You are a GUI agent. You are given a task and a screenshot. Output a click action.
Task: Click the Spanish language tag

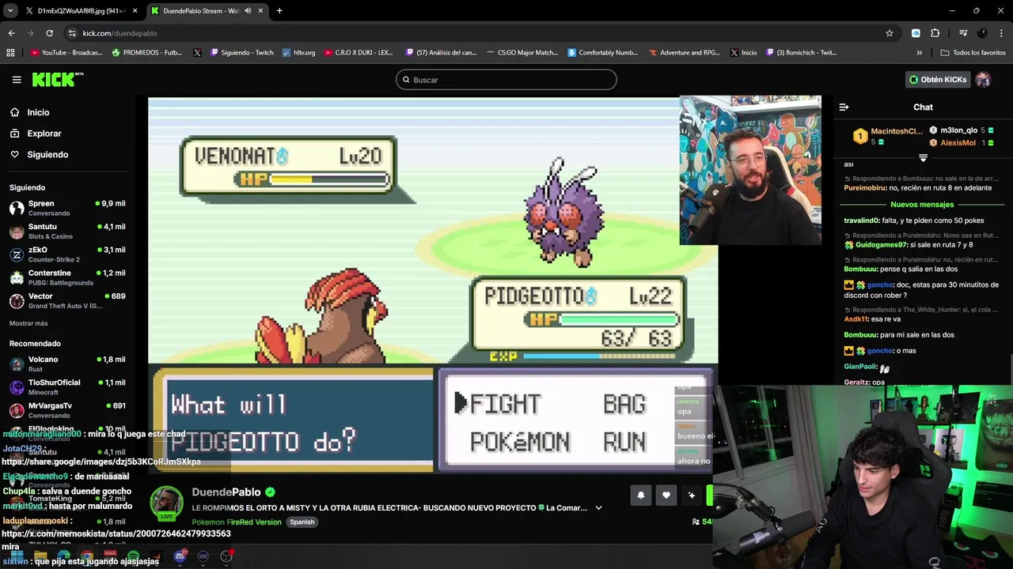coord(302,522)
